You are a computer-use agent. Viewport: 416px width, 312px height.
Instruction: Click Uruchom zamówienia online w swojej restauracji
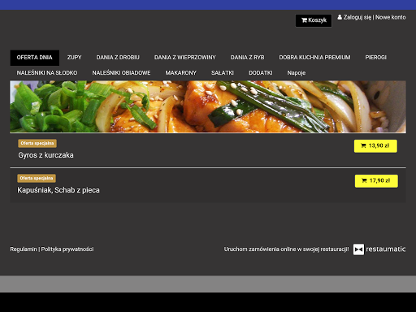287,249
